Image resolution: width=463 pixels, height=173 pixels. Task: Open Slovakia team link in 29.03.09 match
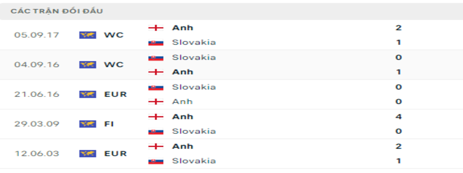point(194,131)
